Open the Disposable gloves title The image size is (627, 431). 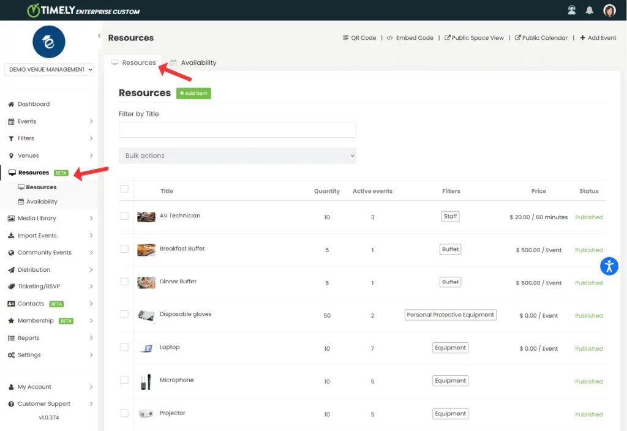186,314
